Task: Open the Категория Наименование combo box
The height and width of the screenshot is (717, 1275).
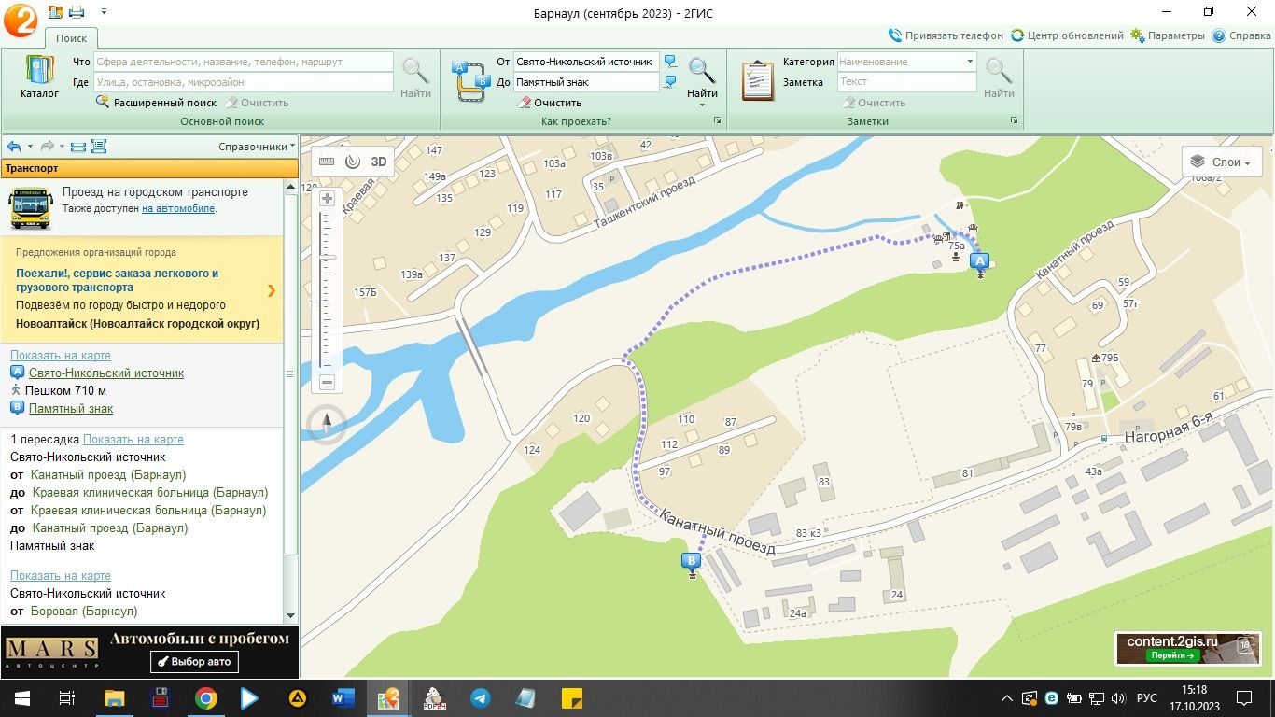Action: (906, 62)
